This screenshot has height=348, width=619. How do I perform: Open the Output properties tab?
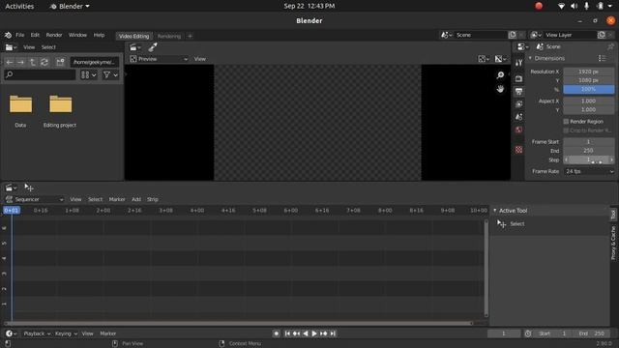point(518,92)
